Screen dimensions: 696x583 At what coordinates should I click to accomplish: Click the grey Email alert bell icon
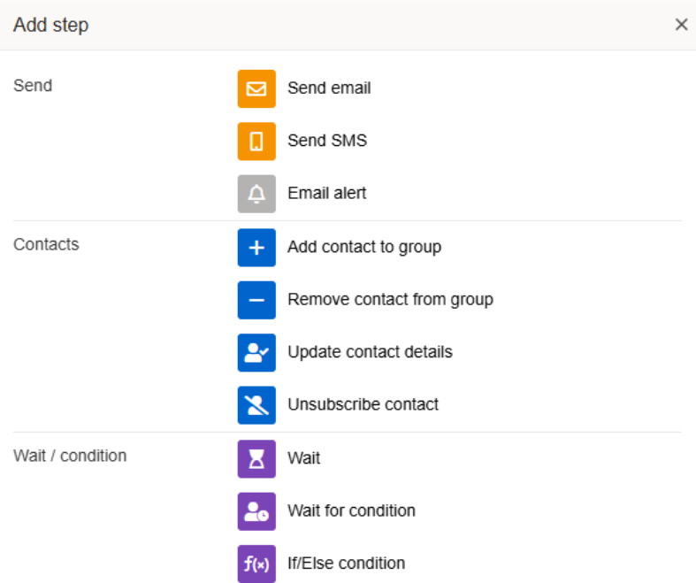[x=256, y=194]
